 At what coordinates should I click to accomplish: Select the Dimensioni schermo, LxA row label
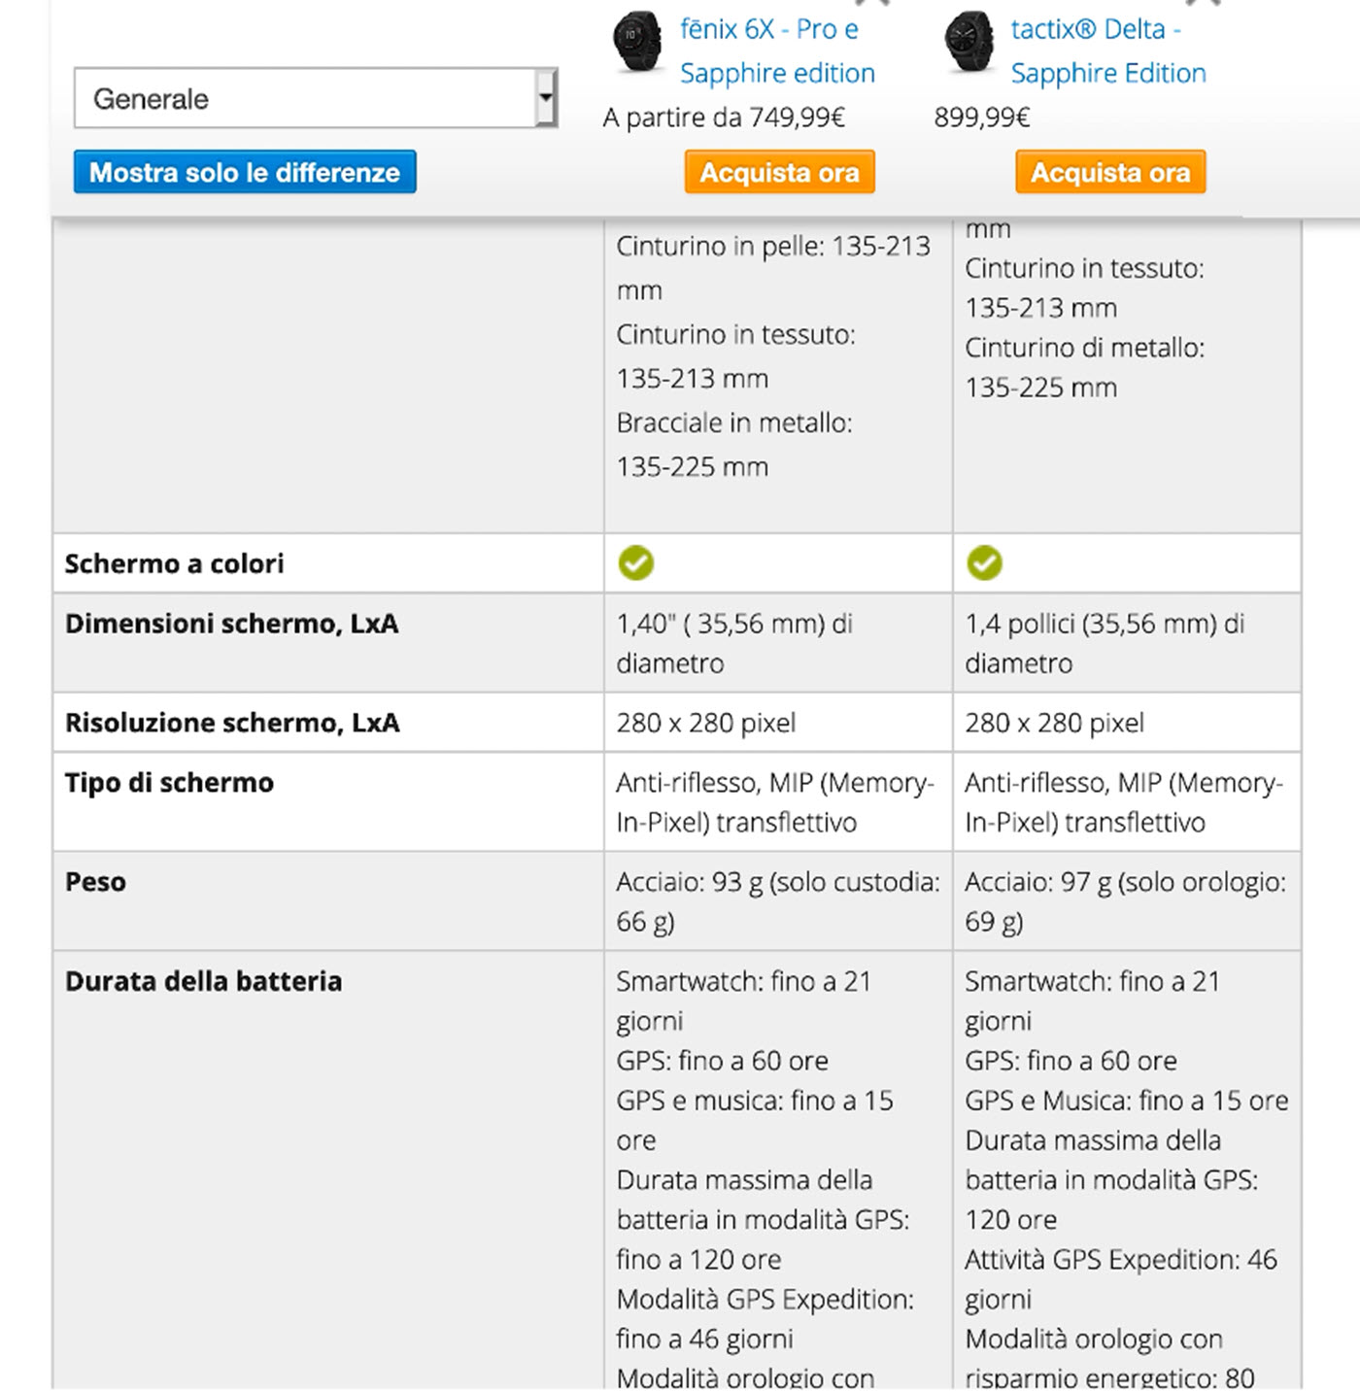[231, 624]
